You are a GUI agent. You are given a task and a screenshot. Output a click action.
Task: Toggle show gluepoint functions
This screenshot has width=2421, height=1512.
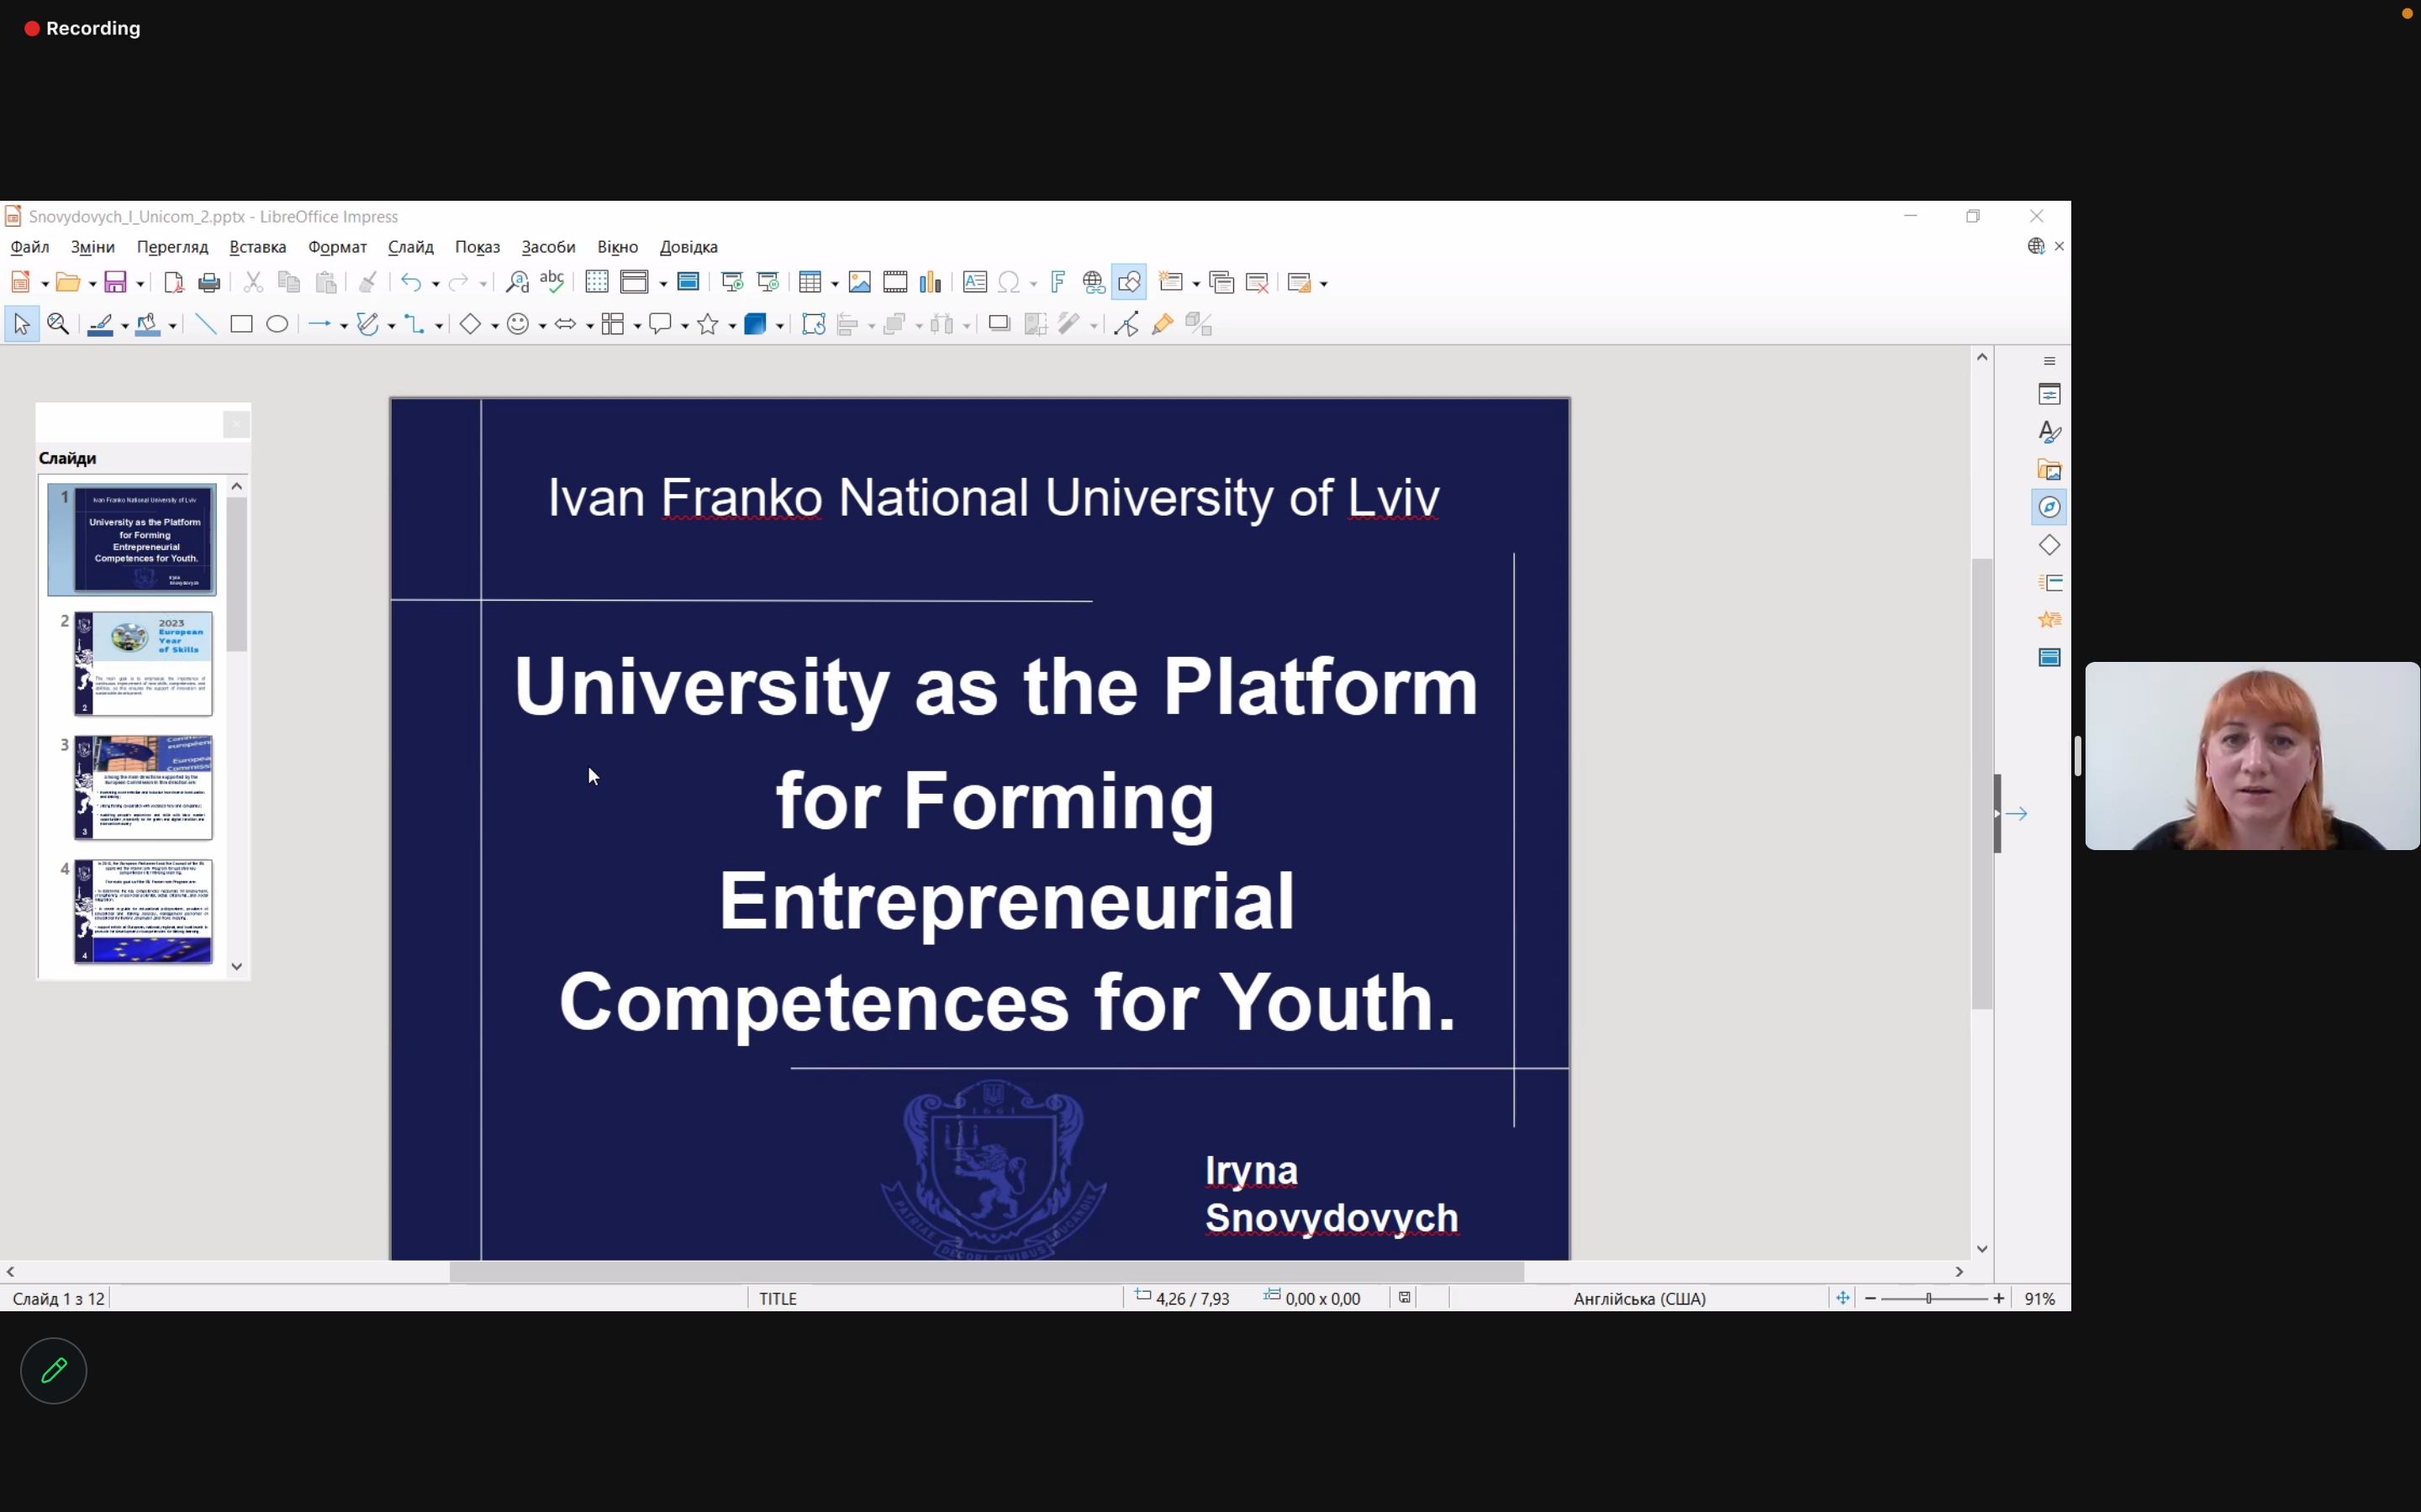(1162, 324)
